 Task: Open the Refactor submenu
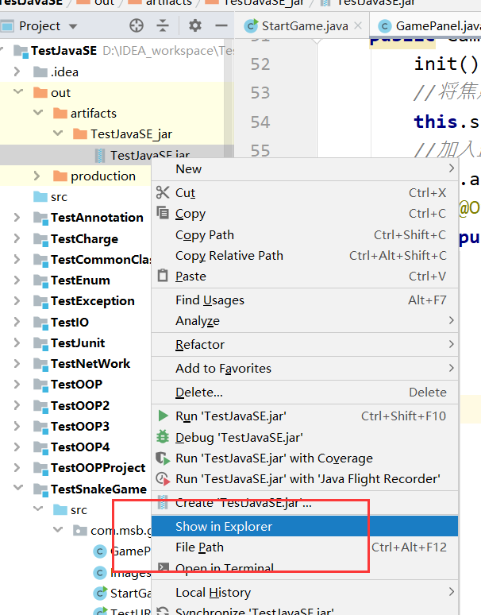pyautogui.click(x=304, y=344)
